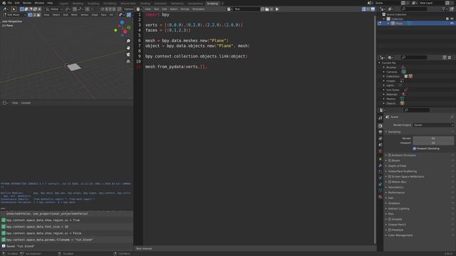Expand the Brushes data row
Screen dimensions: 456x256
(384, 68)
